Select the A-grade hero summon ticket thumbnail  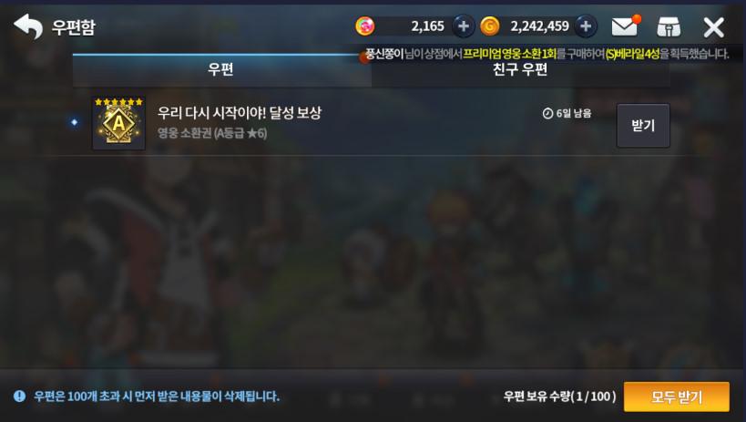pos(118,123)
